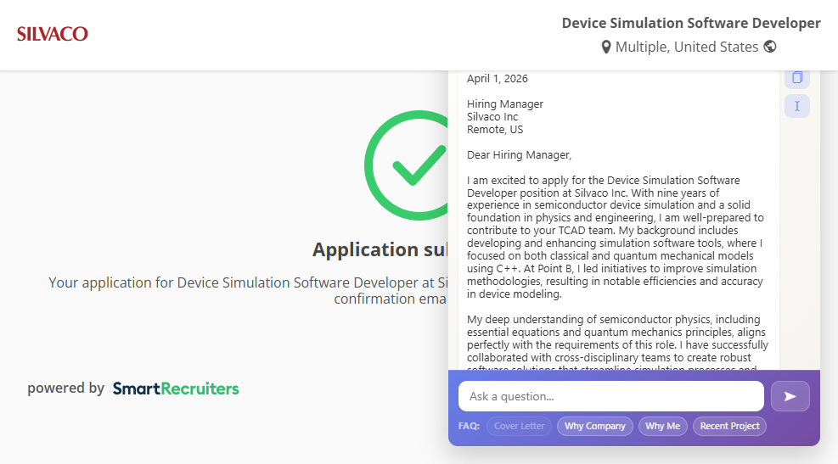The image size is (838, 464).
Task: Click the insert text cursor icon
Action: pos(796,106)
